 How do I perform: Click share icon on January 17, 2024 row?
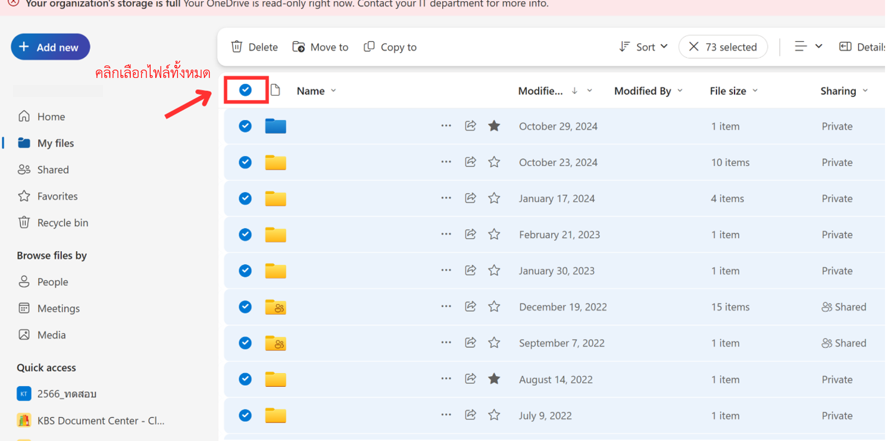click(470, 198)
